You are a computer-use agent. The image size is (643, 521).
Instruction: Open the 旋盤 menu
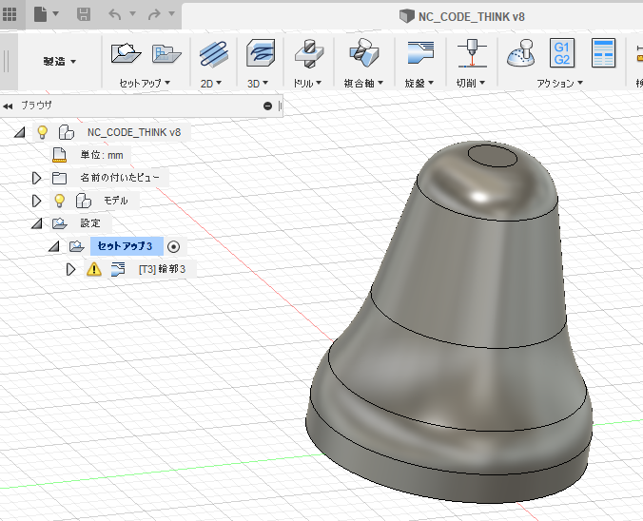[x=419, y=84]
